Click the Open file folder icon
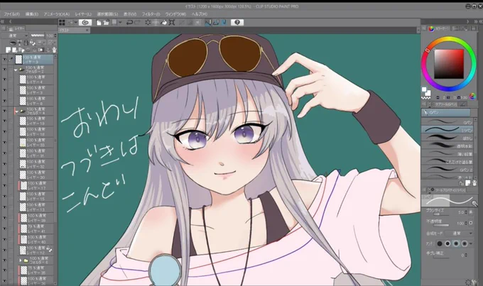 (106, 23)
